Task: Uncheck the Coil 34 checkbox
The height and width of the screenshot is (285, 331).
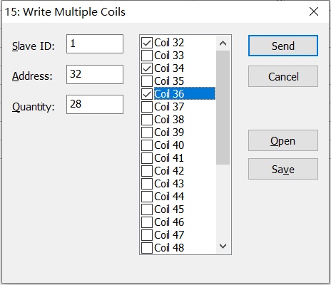Action: (x=147, y=68)
